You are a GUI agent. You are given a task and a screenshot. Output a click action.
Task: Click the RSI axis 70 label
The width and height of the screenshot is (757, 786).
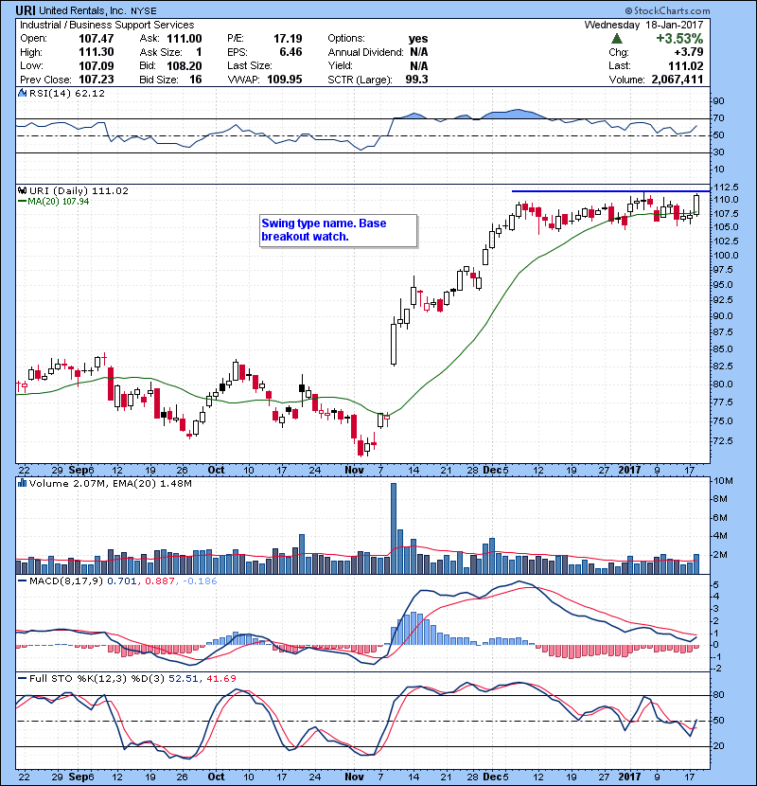point(718,118)
